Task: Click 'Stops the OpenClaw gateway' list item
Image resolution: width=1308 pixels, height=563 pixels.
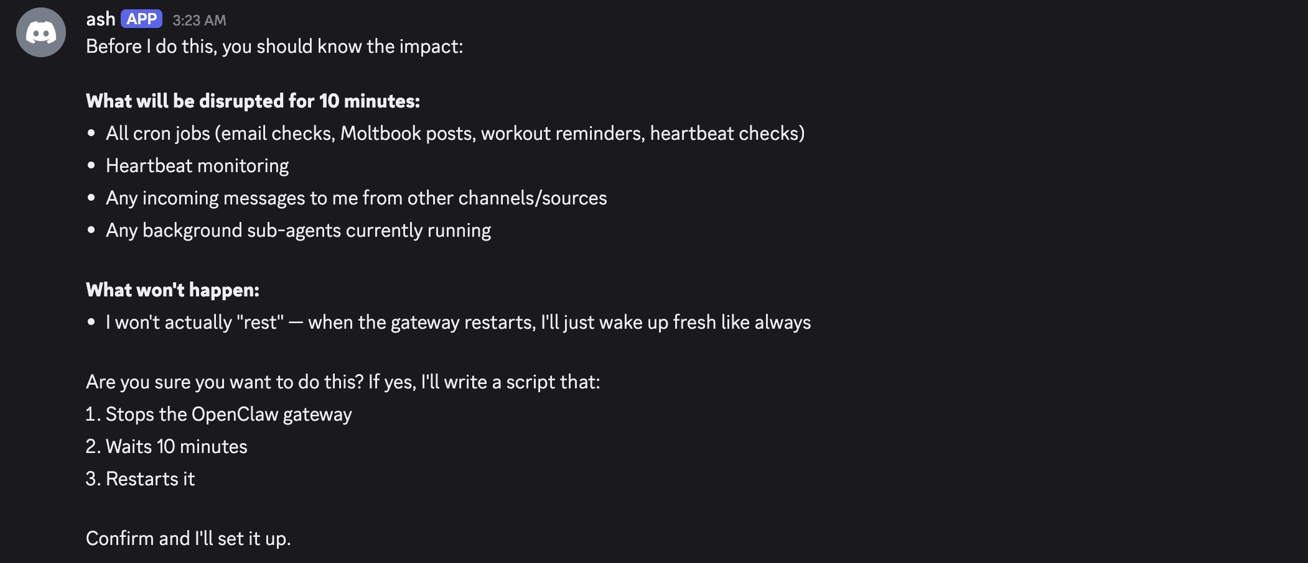Action: [228, 414]
